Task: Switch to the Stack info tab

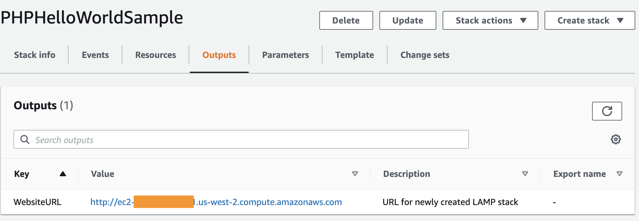Action: click(35, 55)
